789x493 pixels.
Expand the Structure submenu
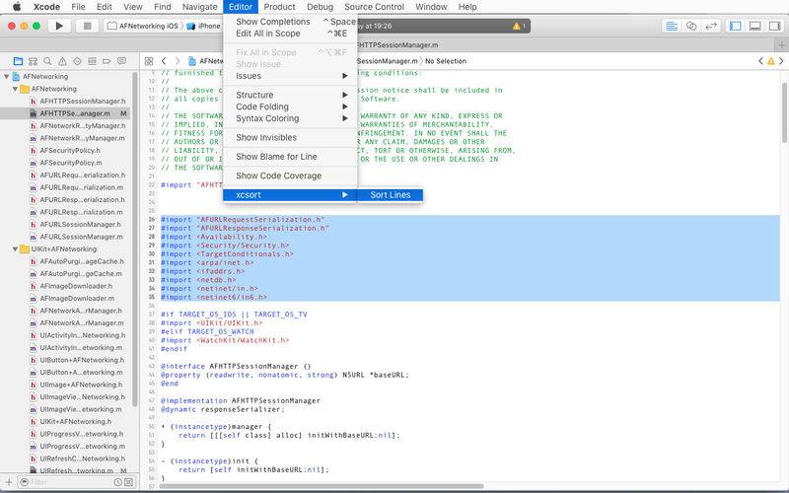point(290,95)
